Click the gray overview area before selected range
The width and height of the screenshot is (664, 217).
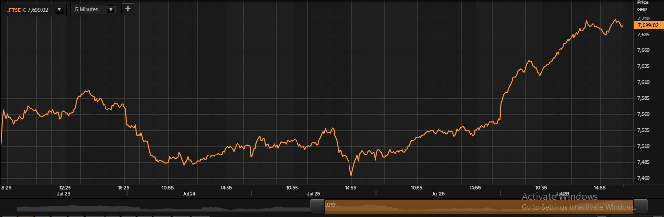click(x=163, y=208)
